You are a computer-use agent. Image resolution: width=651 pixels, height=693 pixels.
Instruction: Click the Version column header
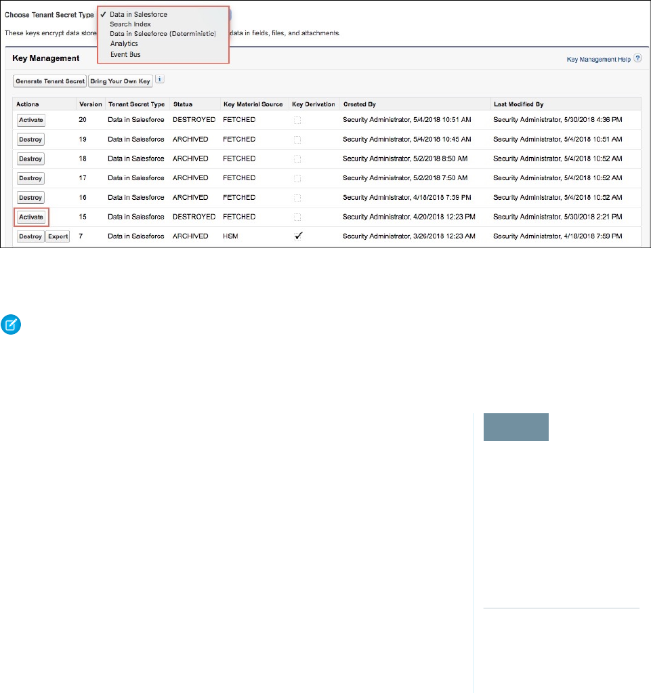[x=91, y=104]
